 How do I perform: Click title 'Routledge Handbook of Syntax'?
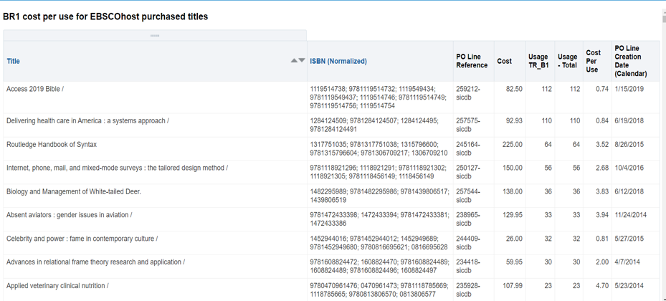(x=52, y=145)
